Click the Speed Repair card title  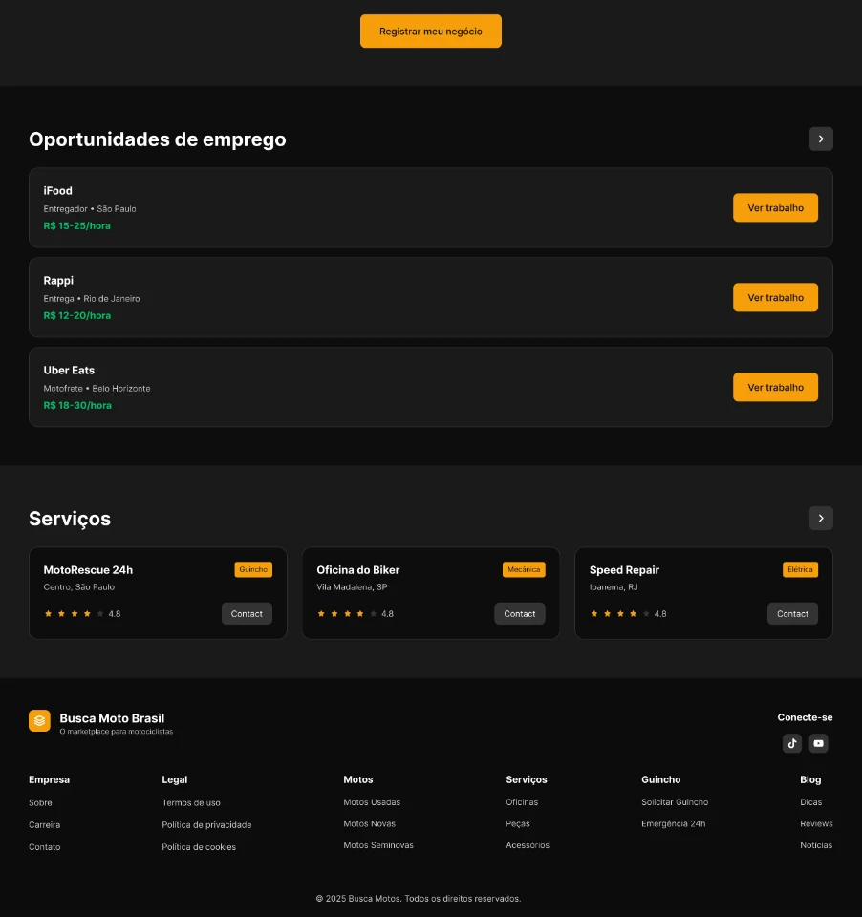624,570
